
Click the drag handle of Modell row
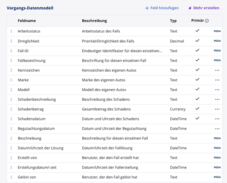tap(11, 90)
